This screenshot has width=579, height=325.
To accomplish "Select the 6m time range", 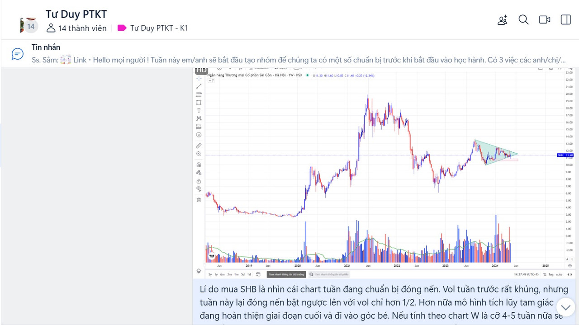I will coord(222,274).
